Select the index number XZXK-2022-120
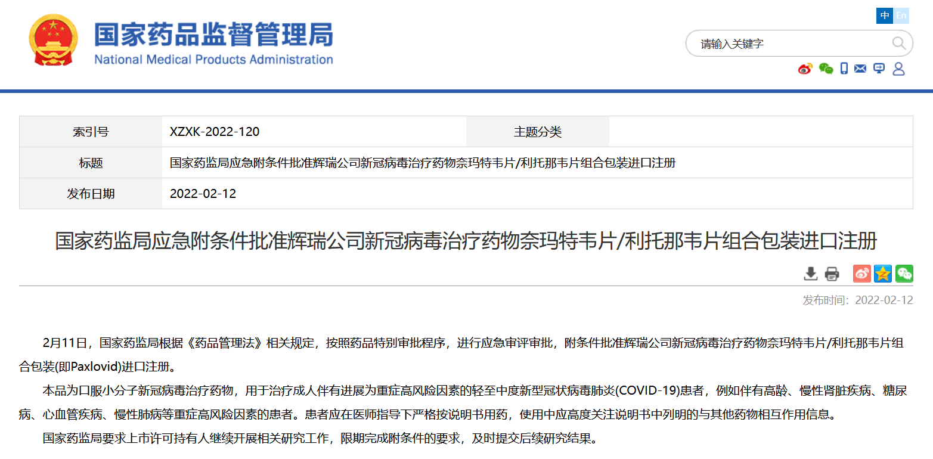 pyautogui.click(x=215, y=132)
